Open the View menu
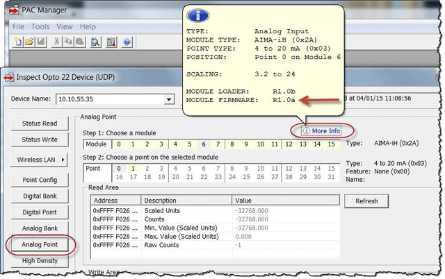This screenshot has height=279, width=445. [x=65, y=26]
